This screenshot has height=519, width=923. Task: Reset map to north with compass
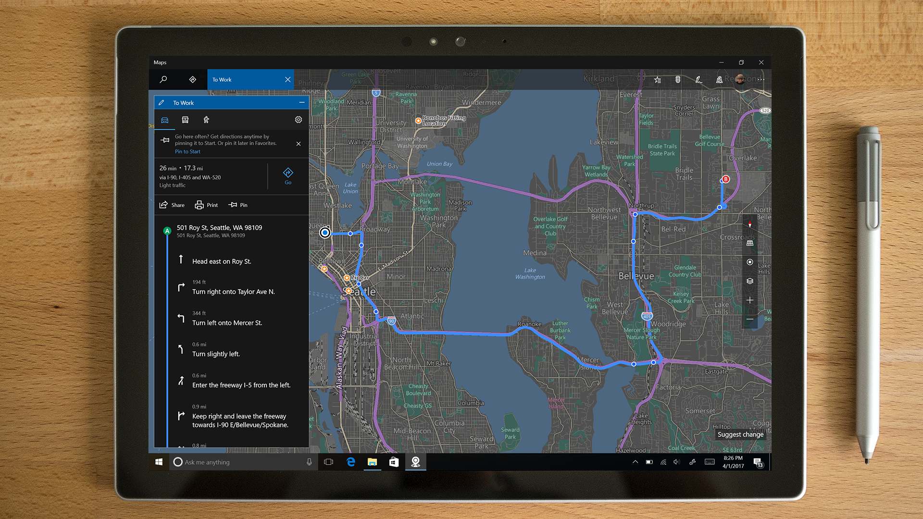click(x=749, y=224)
